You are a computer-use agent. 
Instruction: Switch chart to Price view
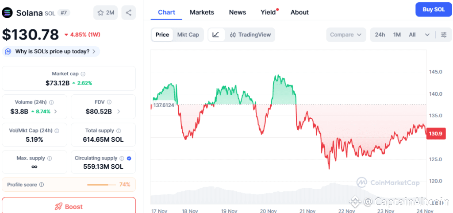162,35
